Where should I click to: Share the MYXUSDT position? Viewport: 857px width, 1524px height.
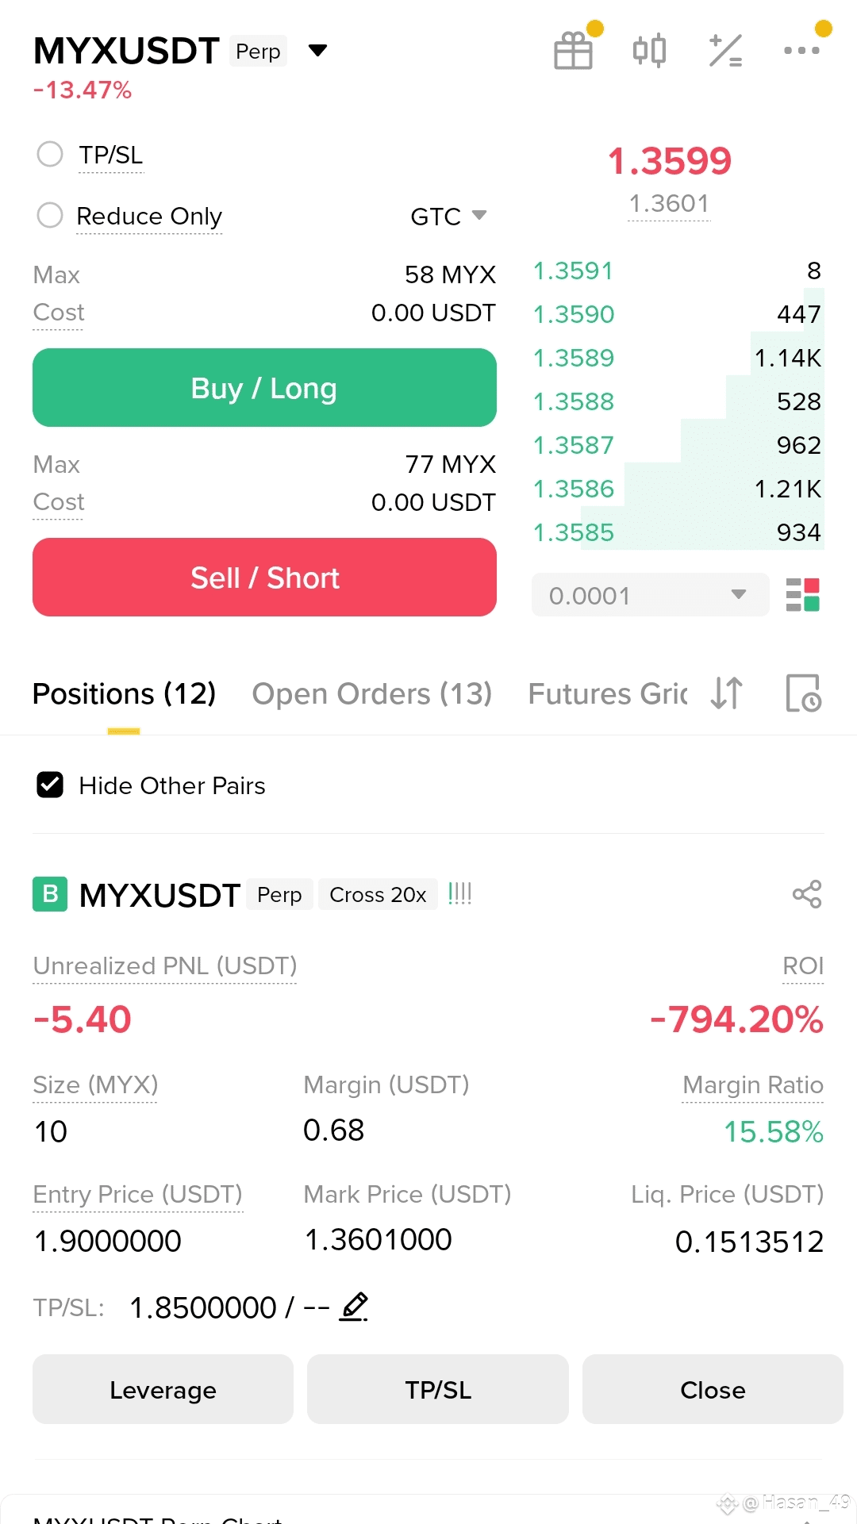pyautogui.click(x=807, y=894)
